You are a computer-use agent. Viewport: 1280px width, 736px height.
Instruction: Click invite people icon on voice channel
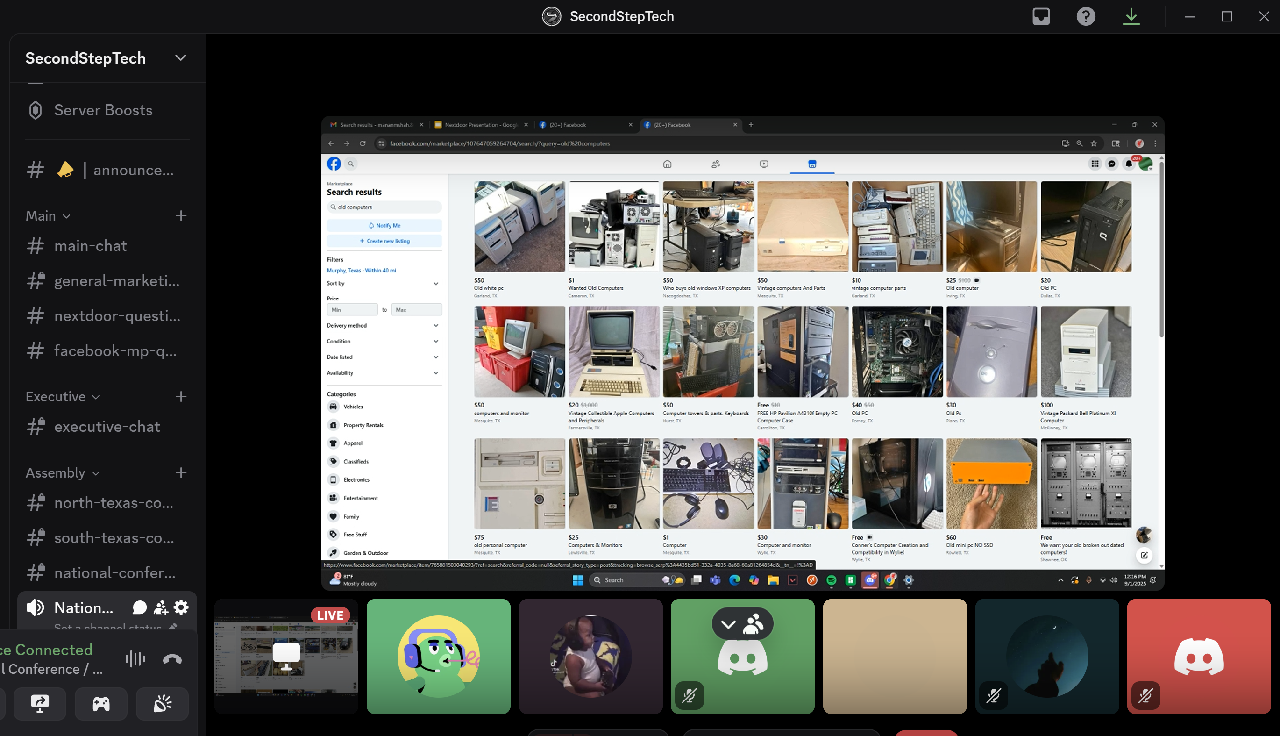[x=161, y=607]
